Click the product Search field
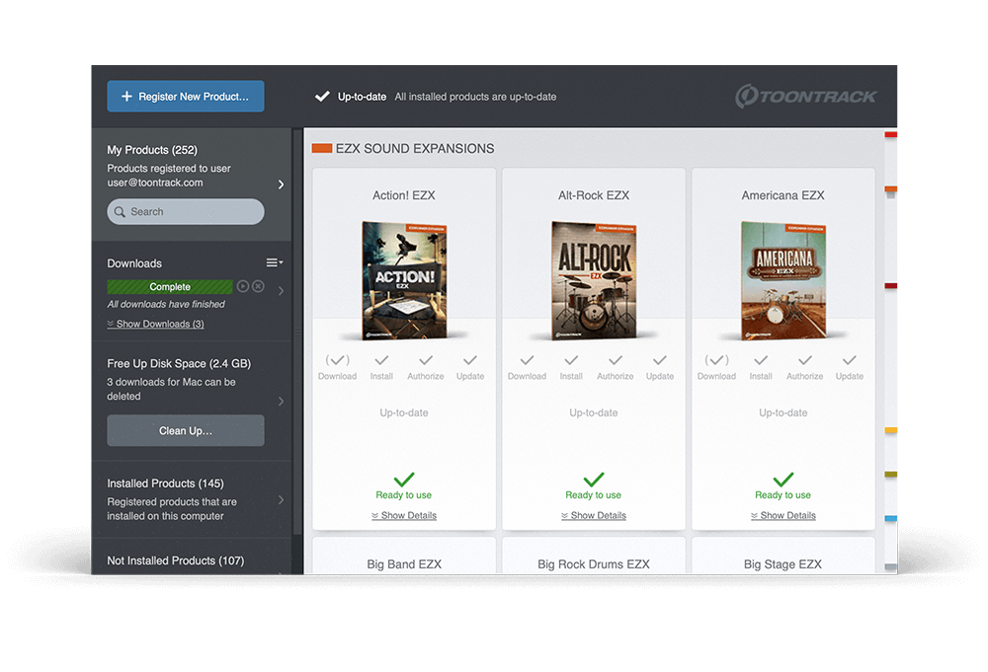 coord(186,211)
